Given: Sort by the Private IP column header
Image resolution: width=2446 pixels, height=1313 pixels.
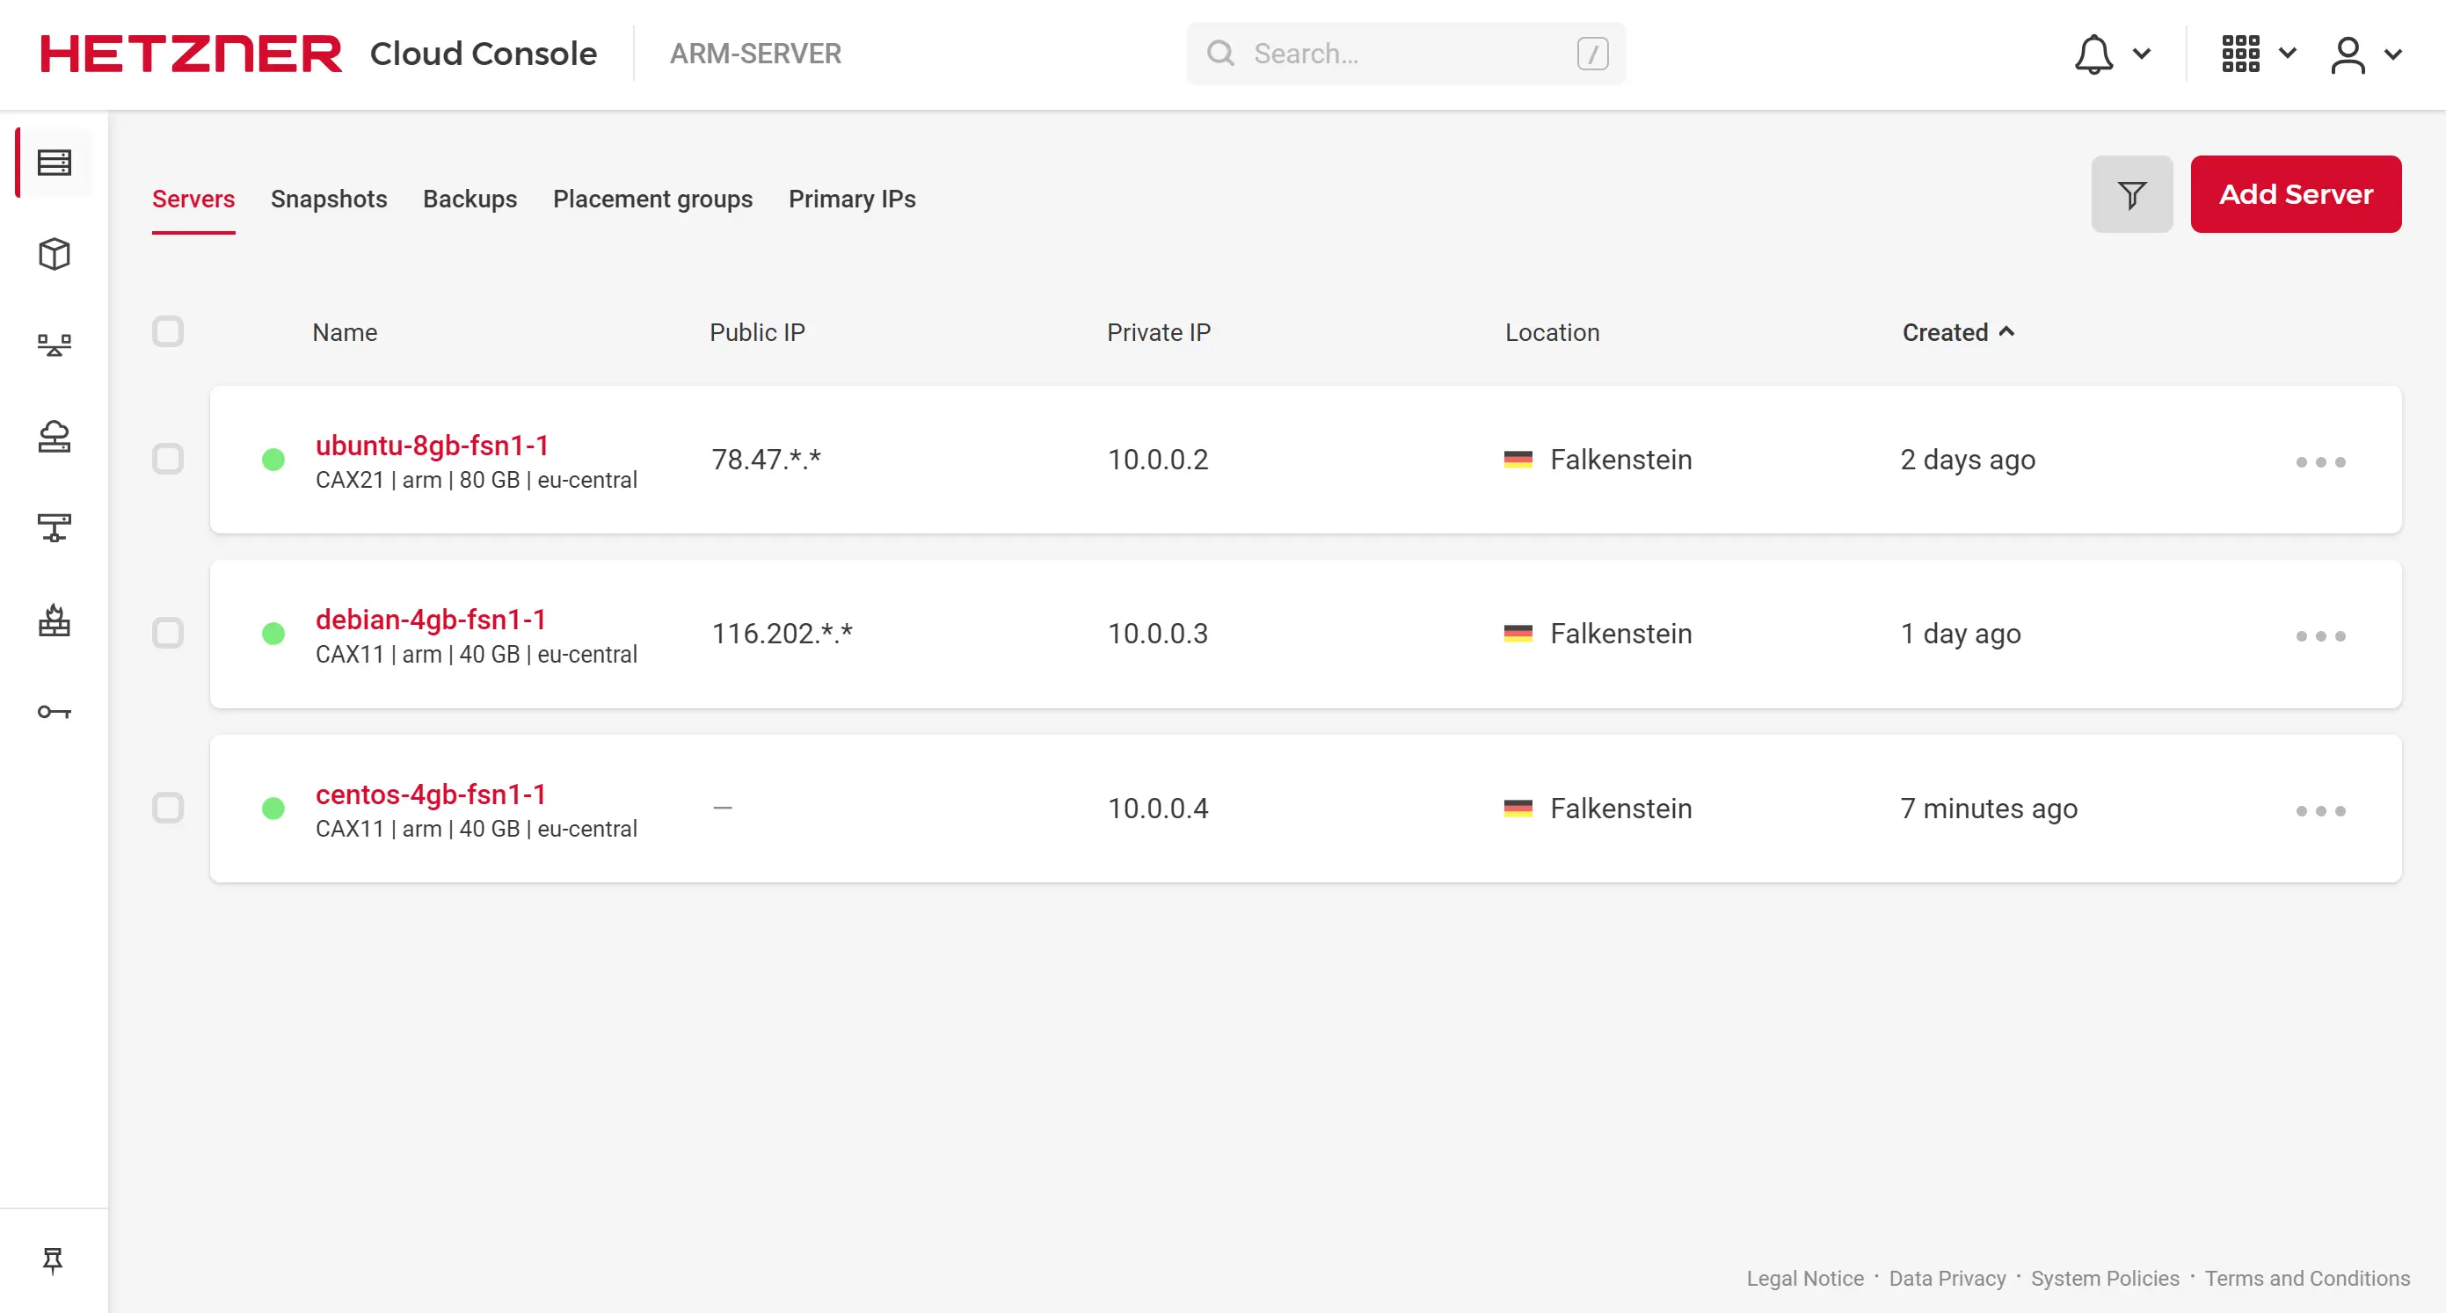Looking at the screenshot, I should click(1159, 332).
